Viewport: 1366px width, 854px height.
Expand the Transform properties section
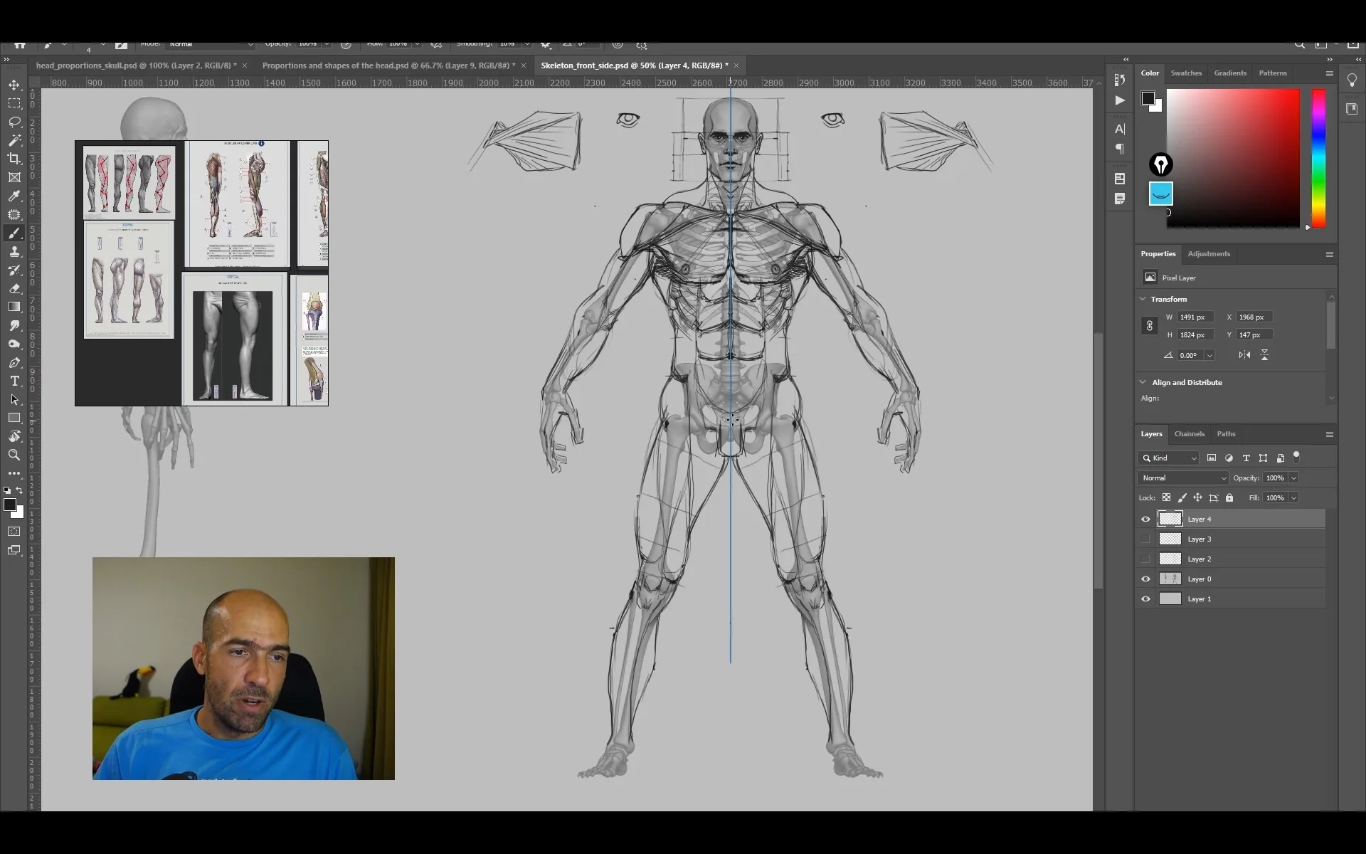coord(1143,298)
